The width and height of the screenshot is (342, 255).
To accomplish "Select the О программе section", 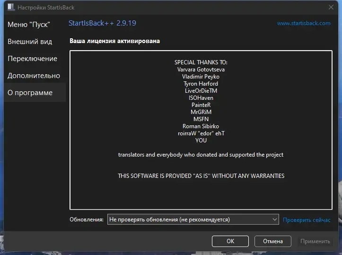I will [35, 92].
